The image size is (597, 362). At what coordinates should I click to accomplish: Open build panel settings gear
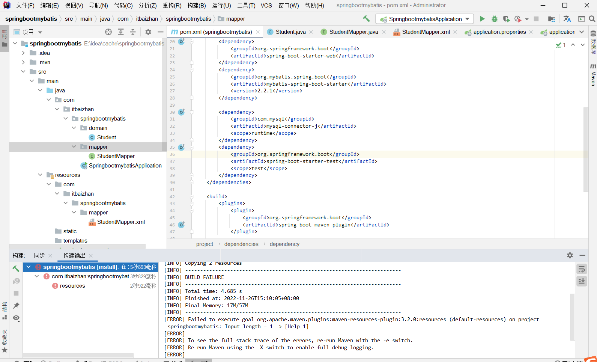570,255
